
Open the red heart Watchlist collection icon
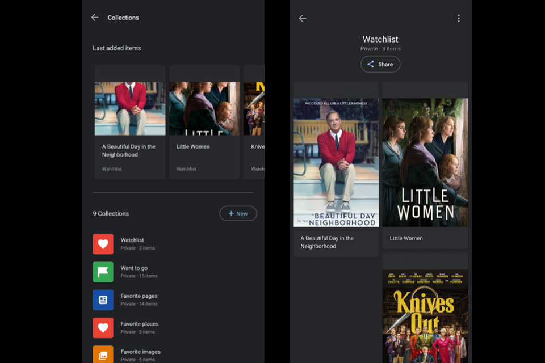tap(103, 244)
